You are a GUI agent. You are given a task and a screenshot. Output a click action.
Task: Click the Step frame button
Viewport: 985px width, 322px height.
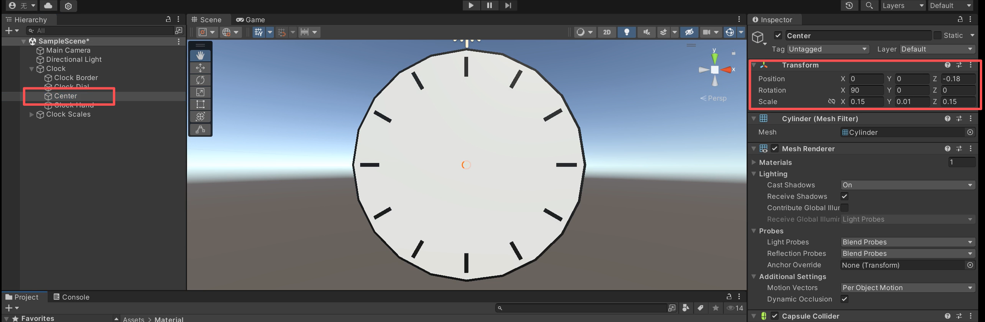[x=508, y=6]
